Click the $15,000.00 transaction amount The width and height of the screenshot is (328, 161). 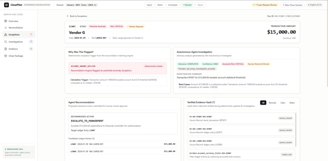coord(281,32)
